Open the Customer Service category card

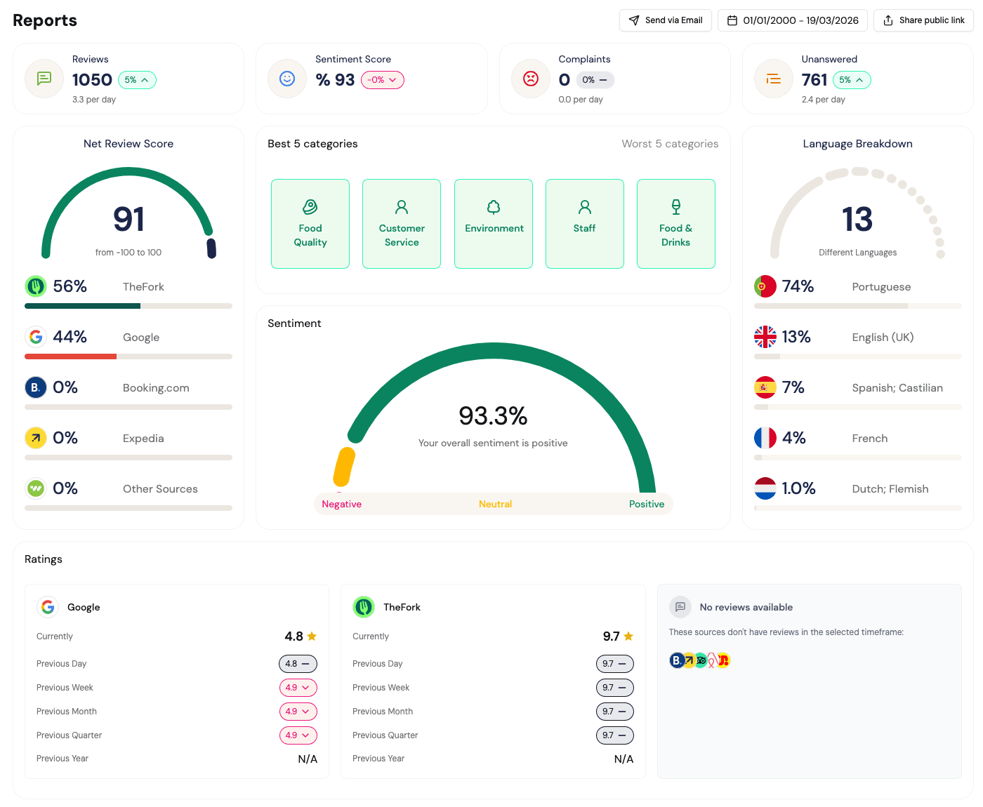coord(402,224)
